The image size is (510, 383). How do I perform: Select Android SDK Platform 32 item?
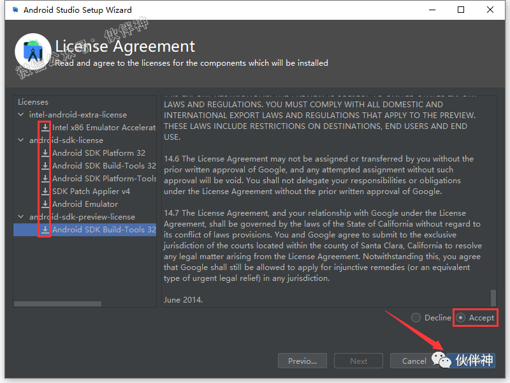tap(99, 153)
